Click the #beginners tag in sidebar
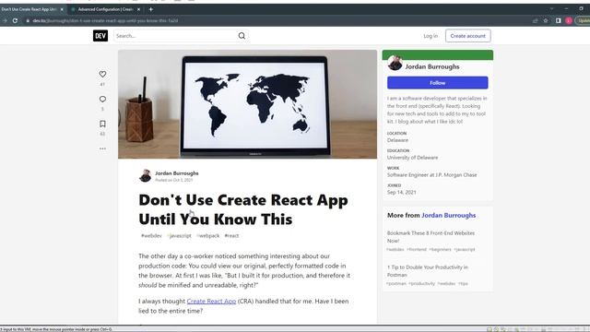This screenshot has width=590, height=332. 440,249
